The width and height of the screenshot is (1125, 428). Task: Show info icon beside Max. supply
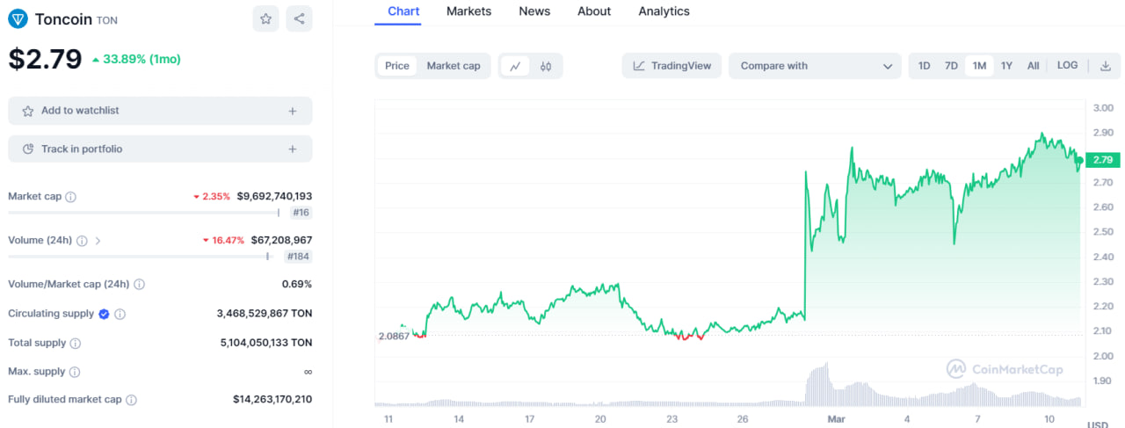tap(75, 373)
